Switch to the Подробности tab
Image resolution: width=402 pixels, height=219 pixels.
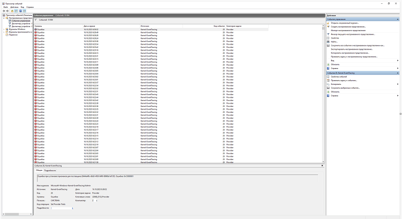point(50,170)
